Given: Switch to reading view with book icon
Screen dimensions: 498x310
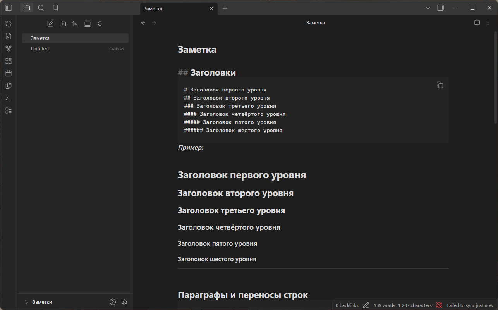Looking at the screenshot, I should tap(477, 23).
